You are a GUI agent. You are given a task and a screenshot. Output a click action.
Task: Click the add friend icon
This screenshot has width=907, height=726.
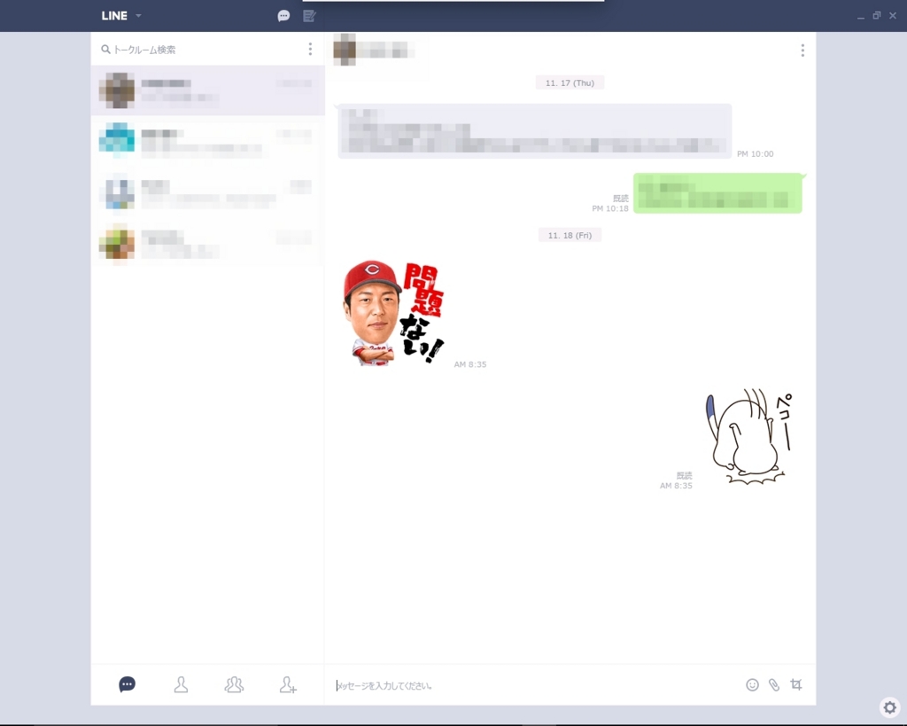point(287,683)
